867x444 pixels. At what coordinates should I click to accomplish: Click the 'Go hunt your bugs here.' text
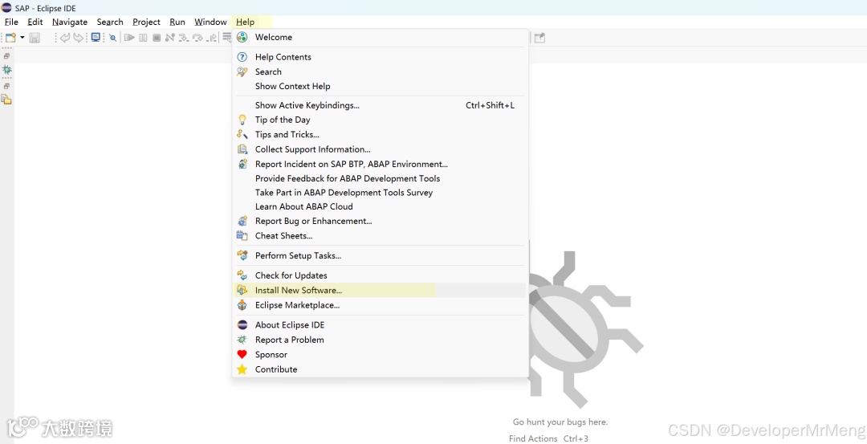click(x=560, y=422)
